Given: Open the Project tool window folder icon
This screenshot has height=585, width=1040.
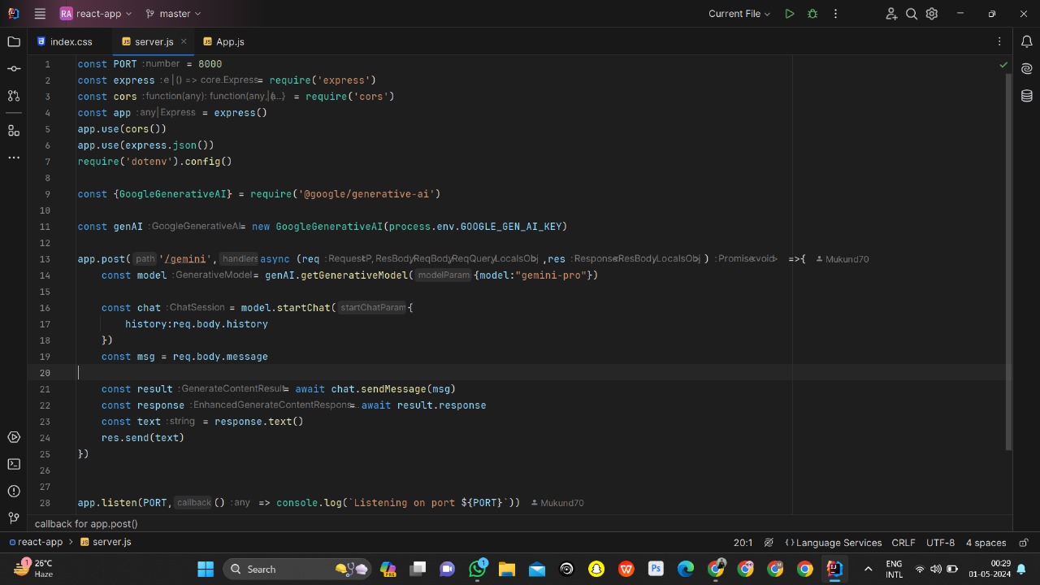Looking at the screenshot, I should [x=14, y=41].
